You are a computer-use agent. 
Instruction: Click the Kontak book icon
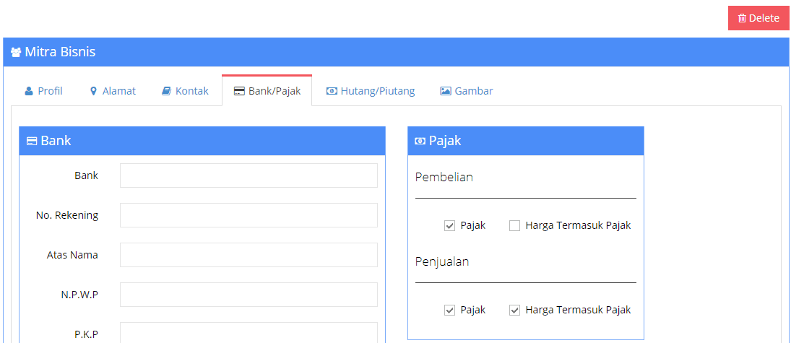pos(166,91)
